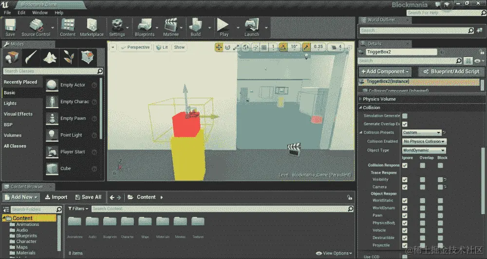Image resolution: width=487 pixels, height=259 pixels.
Task: Select the Volumes category
Action: click(13, 135)
